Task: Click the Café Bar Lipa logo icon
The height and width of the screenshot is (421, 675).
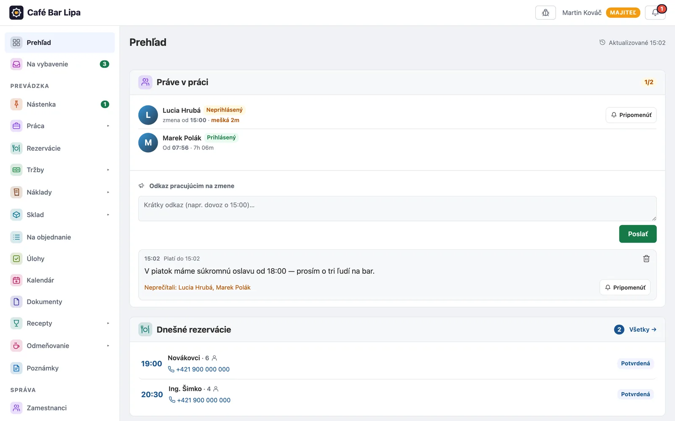Action: [16, 13]
